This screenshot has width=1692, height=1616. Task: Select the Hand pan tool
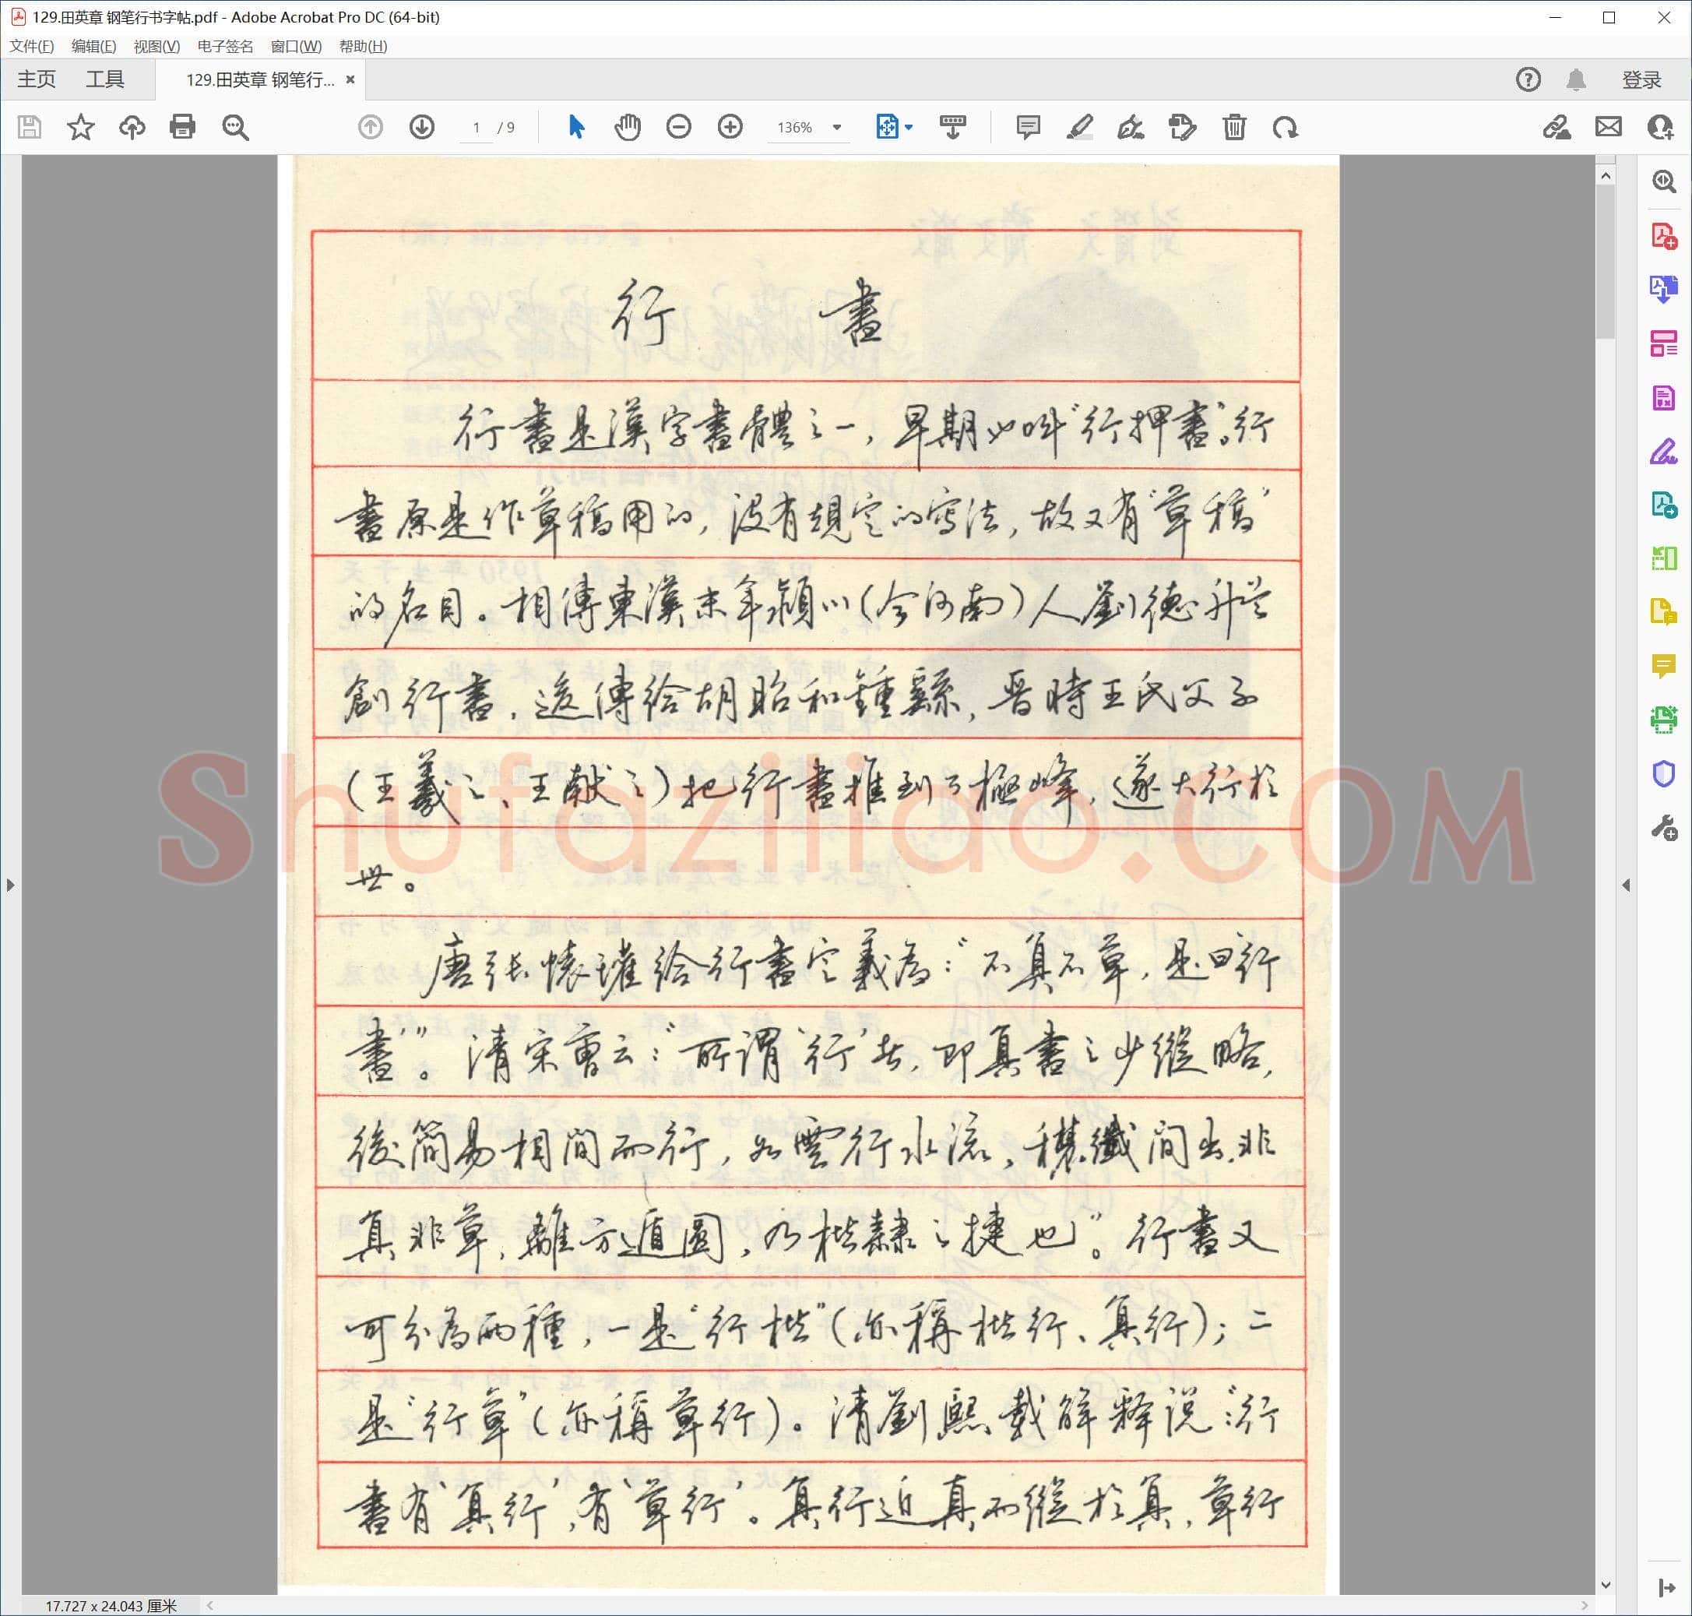628,128
